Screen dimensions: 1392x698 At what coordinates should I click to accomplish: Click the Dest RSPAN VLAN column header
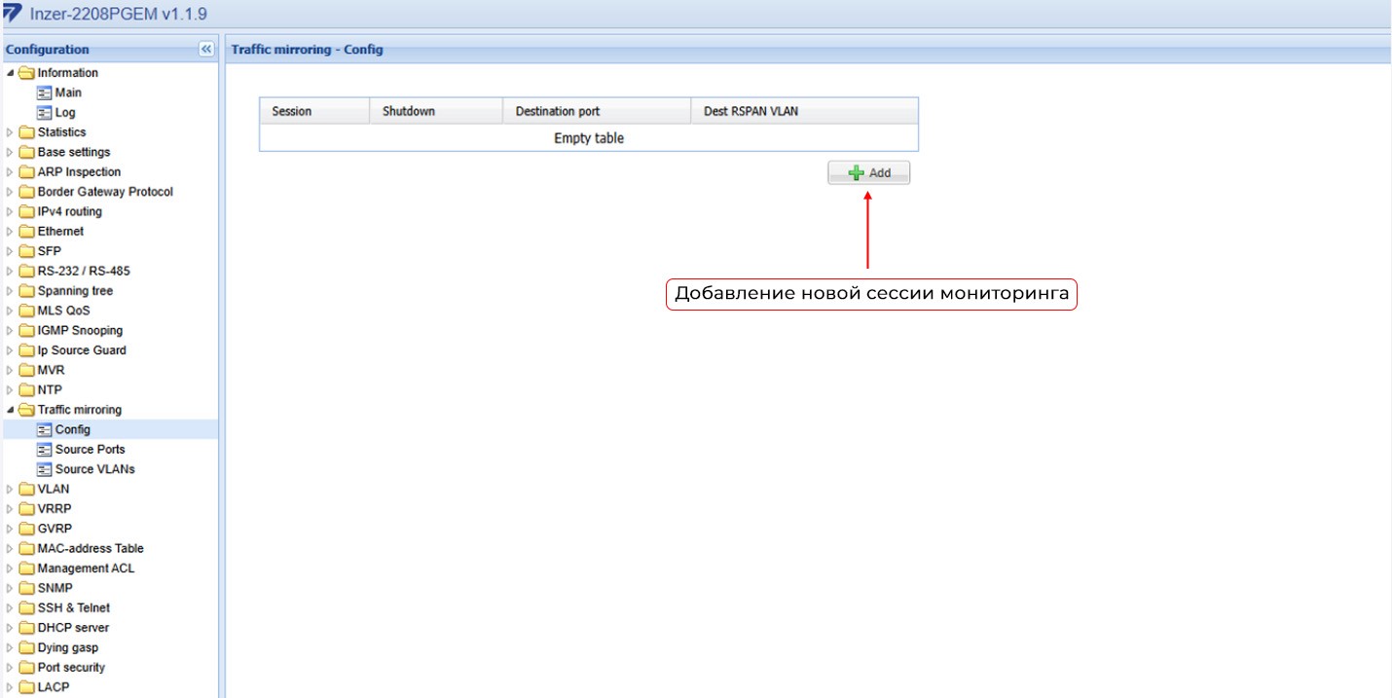751,111
